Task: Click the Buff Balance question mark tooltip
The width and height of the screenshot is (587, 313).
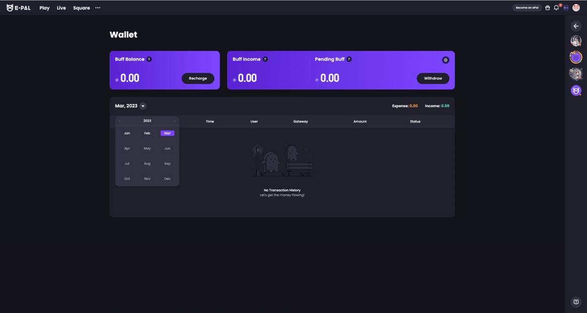Action: tap(149, 59)
